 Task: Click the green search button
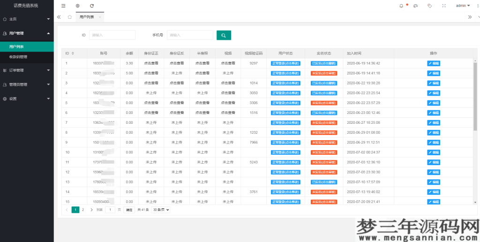coord(224,35)
